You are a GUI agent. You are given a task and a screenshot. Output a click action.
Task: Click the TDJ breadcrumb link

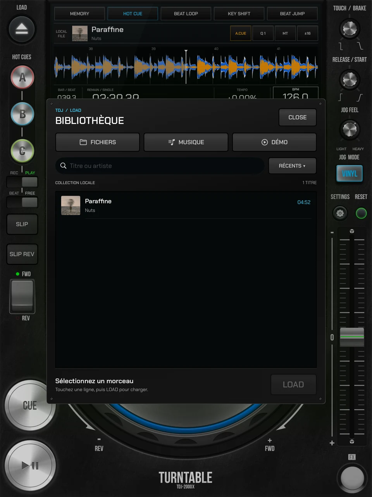coord(59,110)
